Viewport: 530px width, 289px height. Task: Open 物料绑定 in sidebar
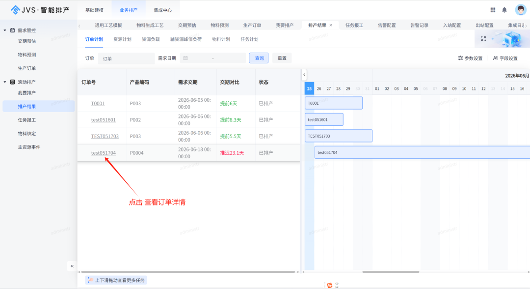26,134
